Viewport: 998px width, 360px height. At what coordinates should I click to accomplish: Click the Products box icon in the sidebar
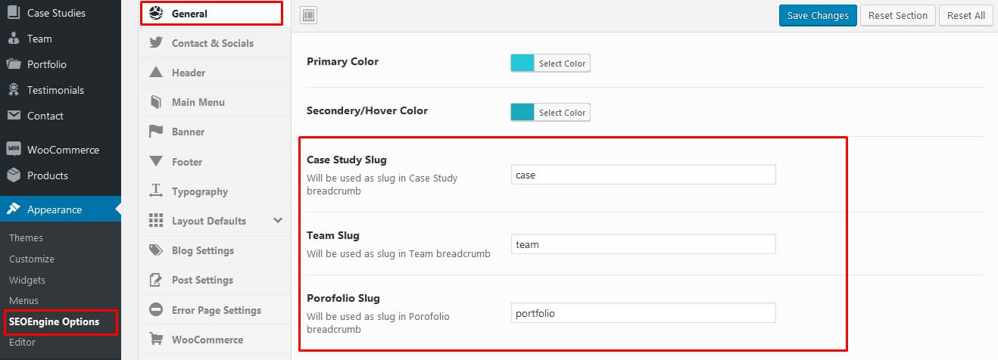coord(14,175)
